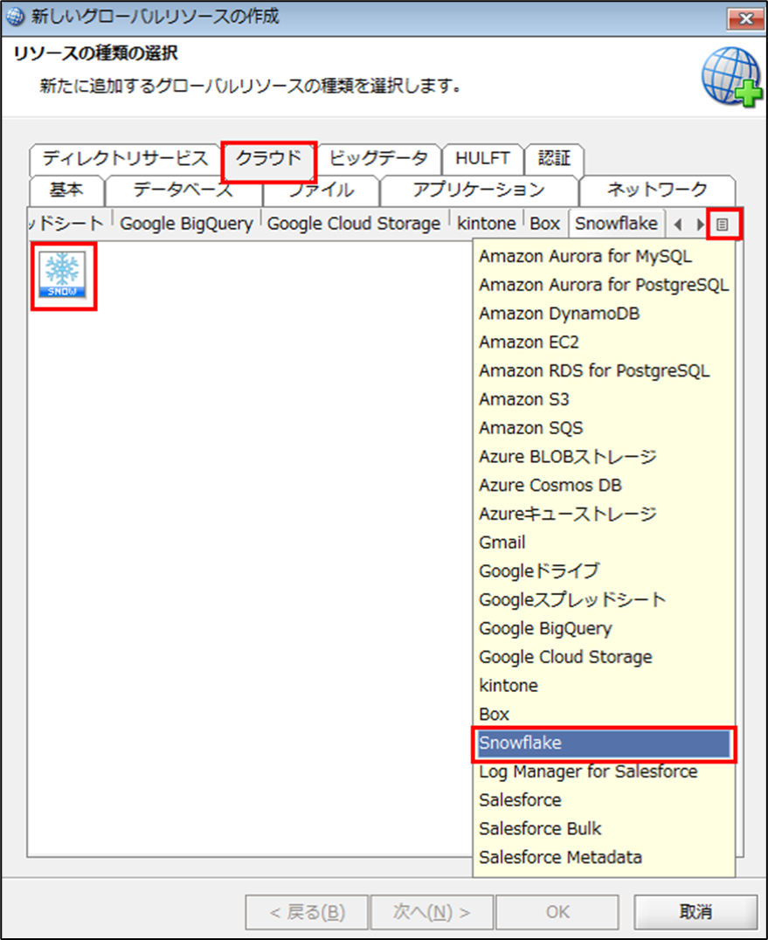
Task: Click the 取消 cancel button
Action: 695,912
